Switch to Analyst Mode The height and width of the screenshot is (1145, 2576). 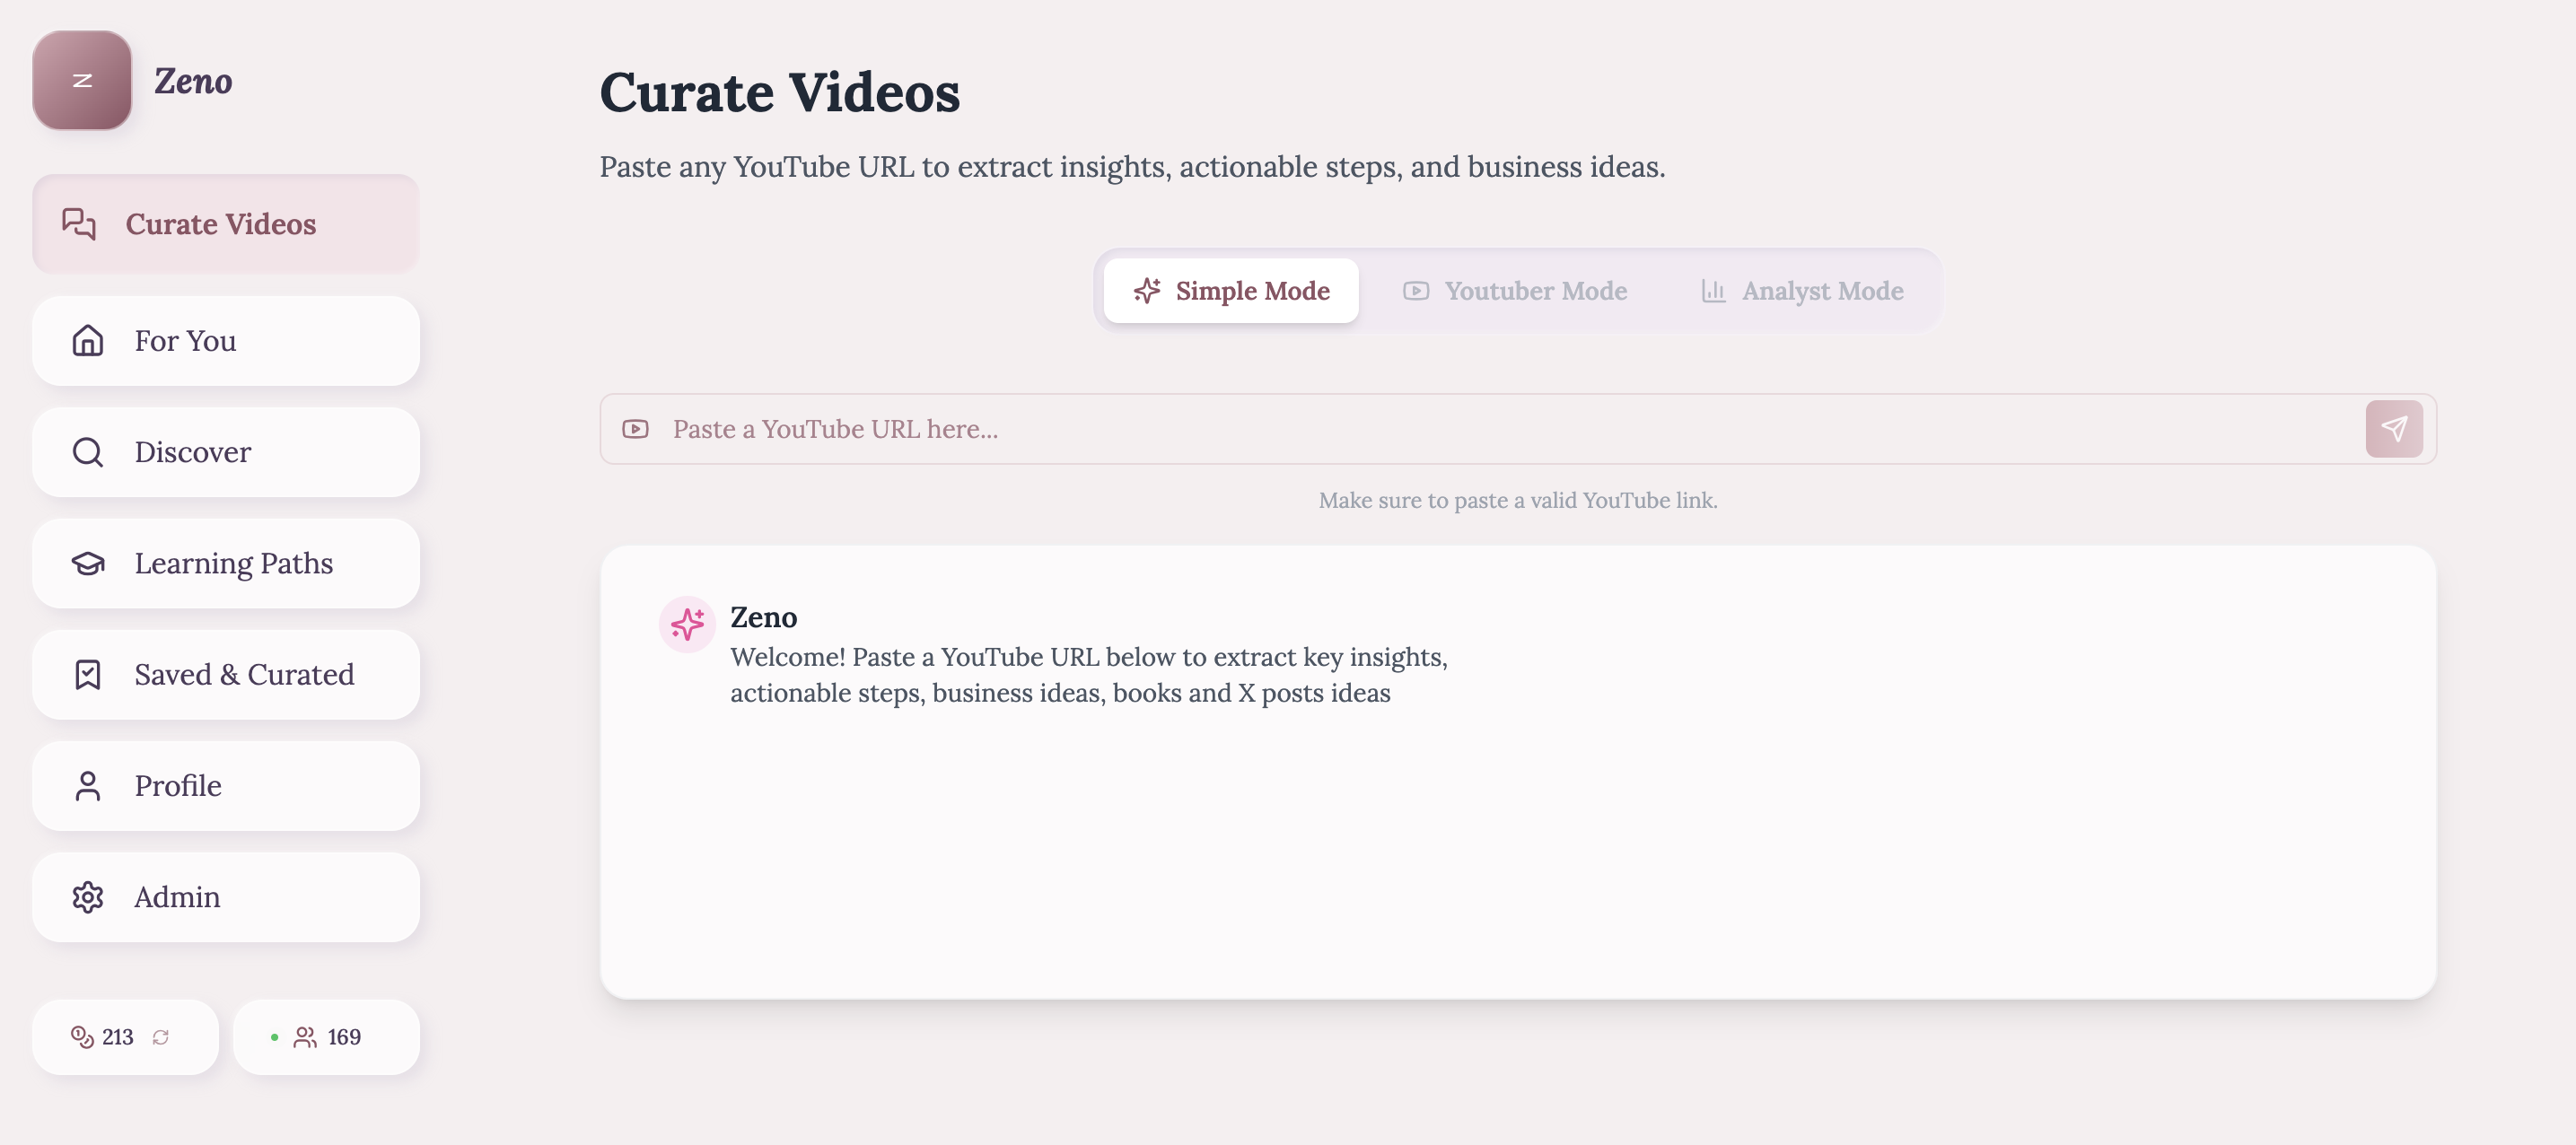(1802, 291)
